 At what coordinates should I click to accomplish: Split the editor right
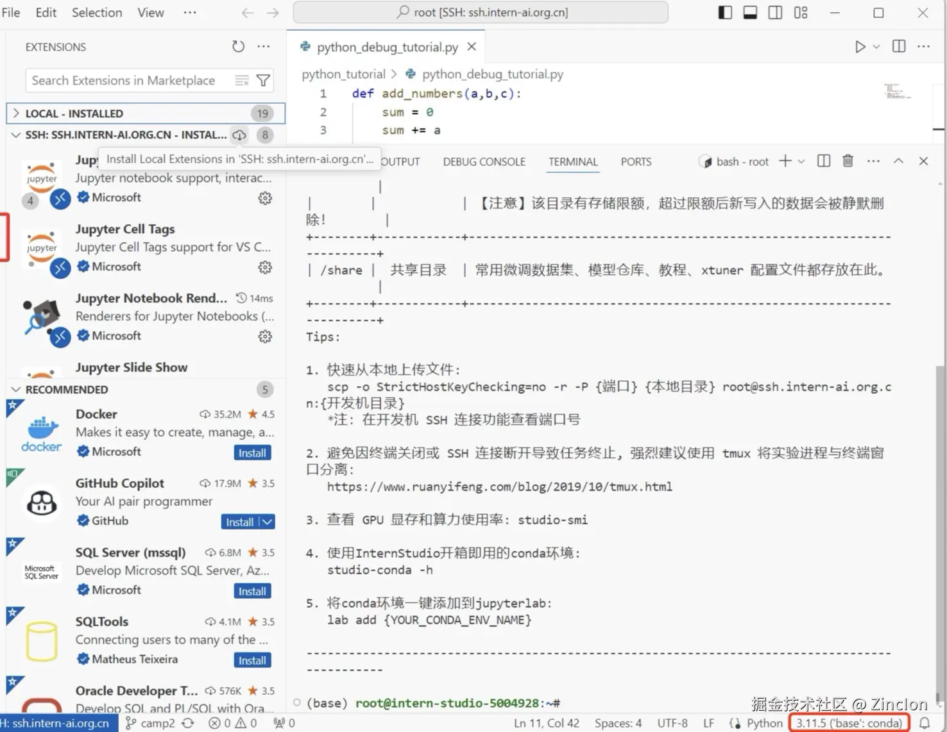tap(899, 46)
